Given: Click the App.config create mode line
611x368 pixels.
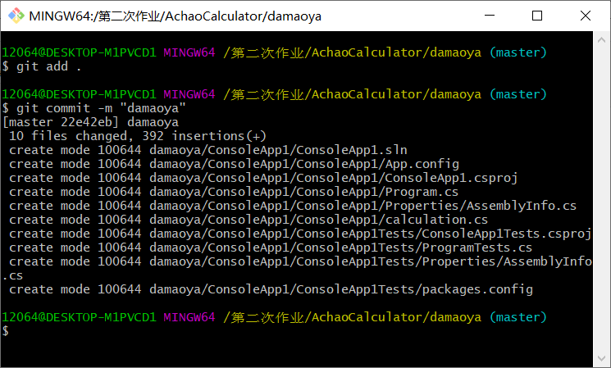Looking at the screenshot, I should 234,165.
